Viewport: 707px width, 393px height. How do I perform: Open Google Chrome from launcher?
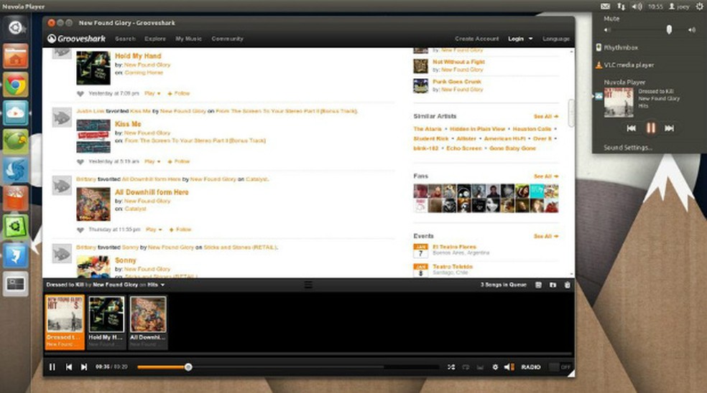click(x=16, y=85)
